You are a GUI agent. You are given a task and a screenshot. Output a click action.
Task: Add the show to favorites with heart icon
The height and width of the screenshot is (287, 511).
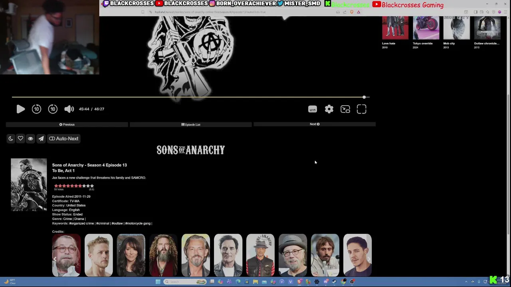(x=20, y=138)
